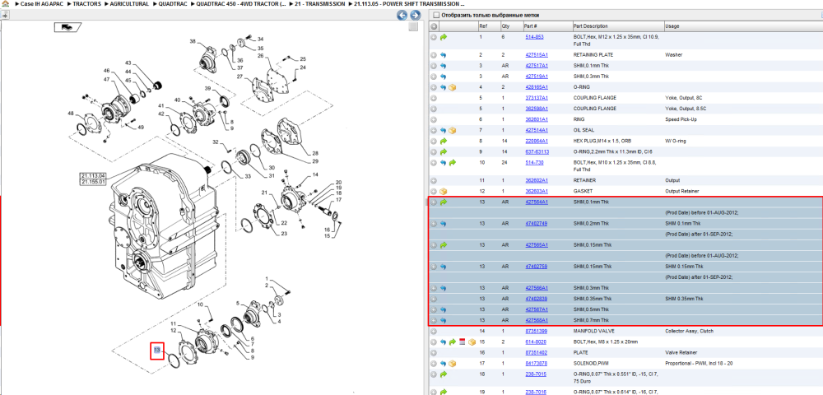Click green arrow icon for shim 427565A1
823x395 pixels.
444,245
